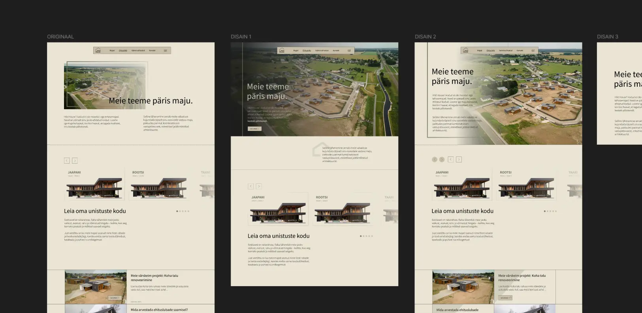Select the first pagination dot in DISAIN 1
The height and width of the screenshot is (313, 642).
click(x=361, y=236)
